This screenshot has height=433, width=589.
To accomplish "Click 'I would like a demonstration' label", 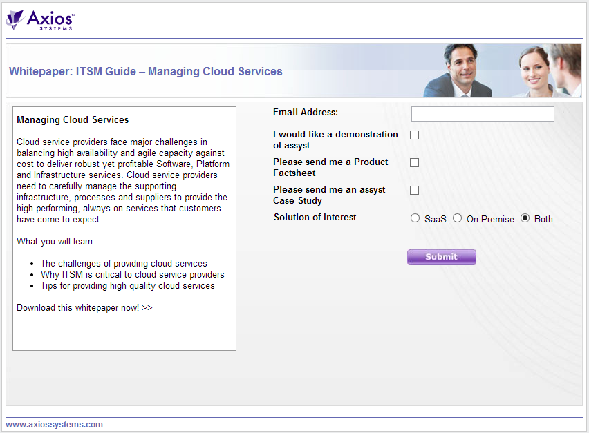I will [x=335, y=139].
